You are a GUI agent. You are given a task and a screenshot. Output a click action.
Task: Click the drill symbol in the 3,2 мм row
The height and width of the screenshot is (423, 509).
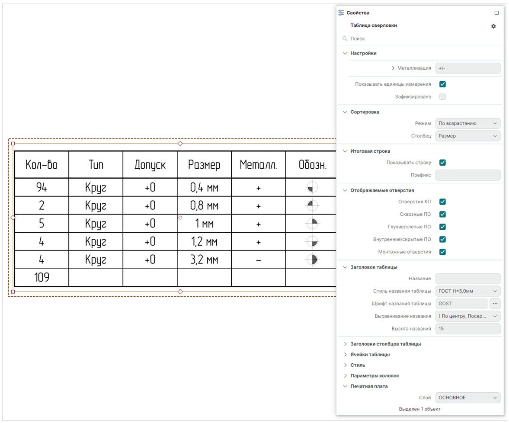click(312, 260)
